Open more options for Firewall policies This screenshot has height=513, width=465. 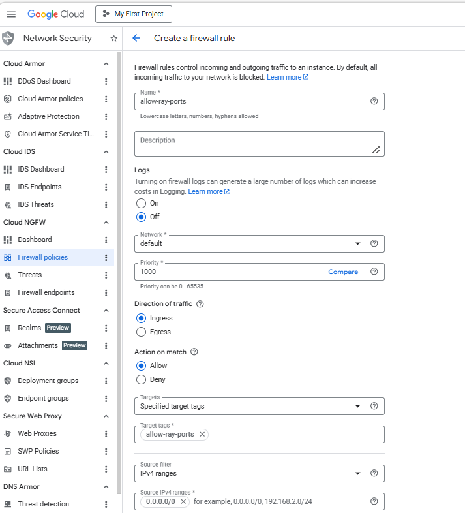[106, 258]
